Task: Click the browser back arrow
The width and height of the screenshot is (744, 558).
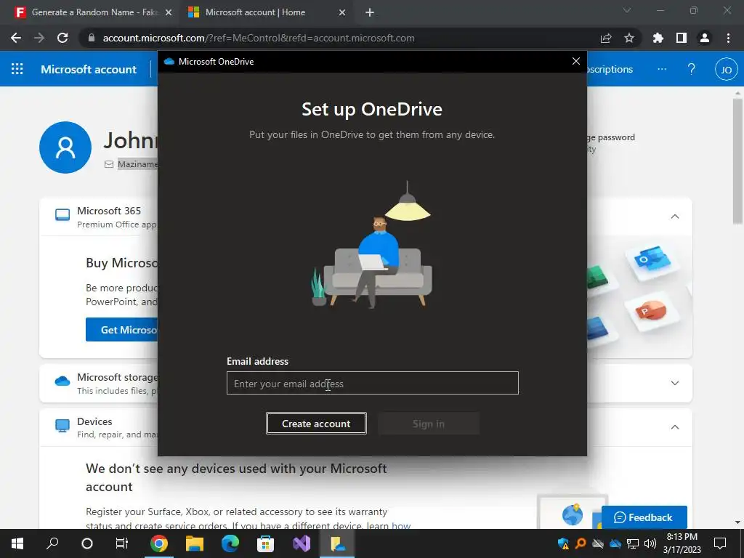Action: [x=16, y=38]
